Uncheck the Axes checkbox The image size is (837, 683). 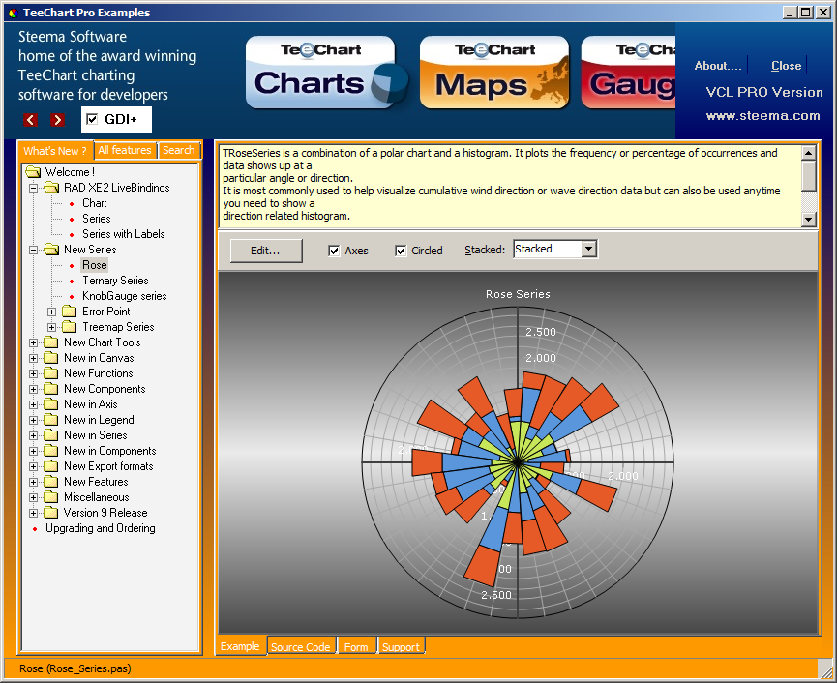(x=334, y=251)
